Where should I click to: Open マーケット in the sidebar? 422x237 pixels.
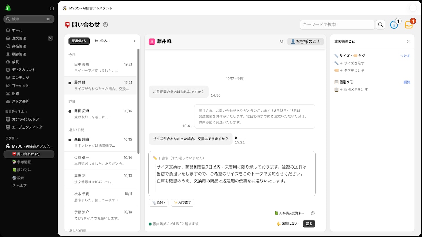[x=29, y=86]
